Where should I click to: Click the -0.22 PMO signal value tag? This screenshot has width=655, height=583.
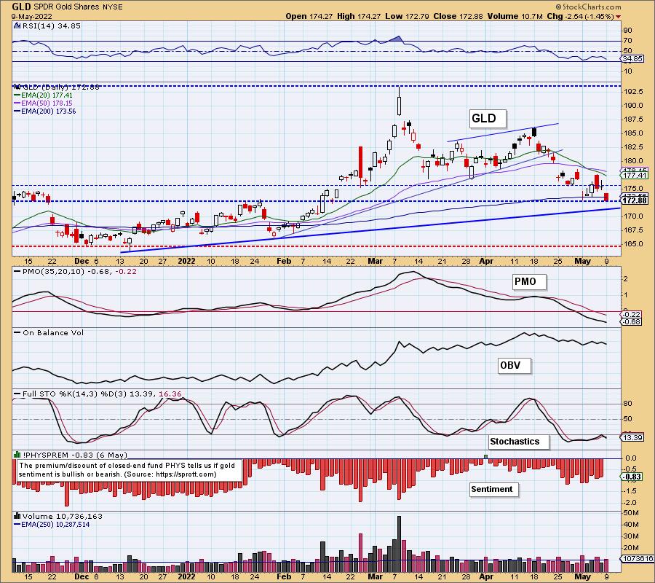click(631, 315)
